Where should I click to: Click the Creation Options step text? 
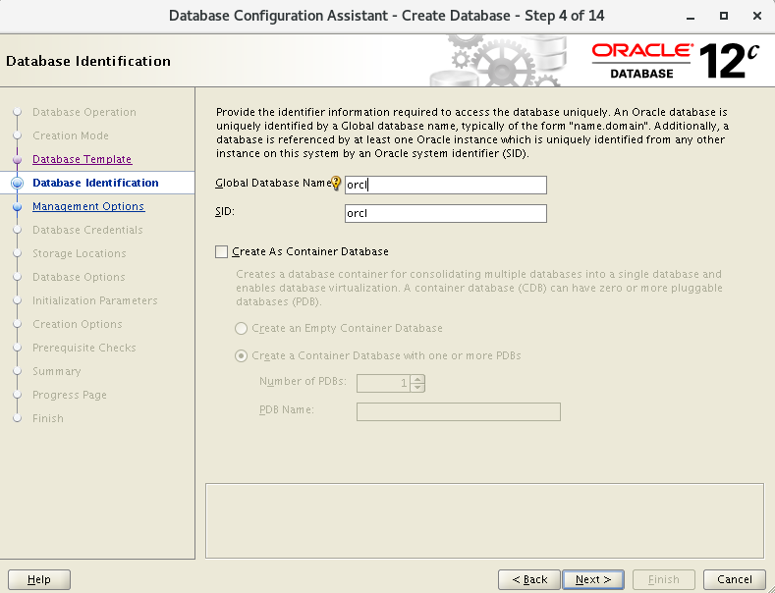point(77,324)
